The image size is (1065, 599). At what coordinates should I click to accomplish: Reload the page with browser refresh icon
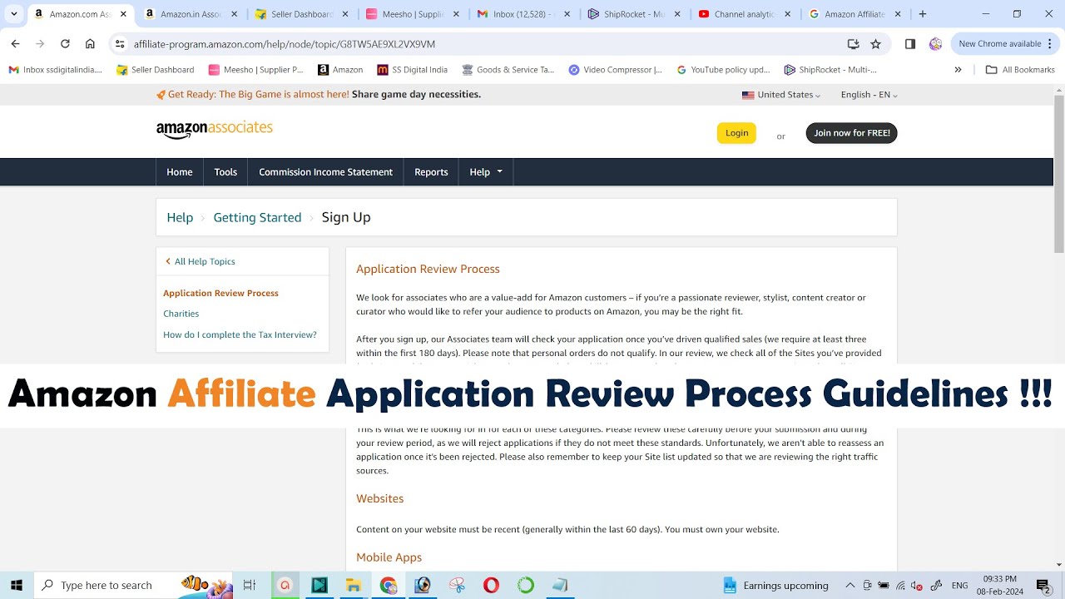(65, 44)
